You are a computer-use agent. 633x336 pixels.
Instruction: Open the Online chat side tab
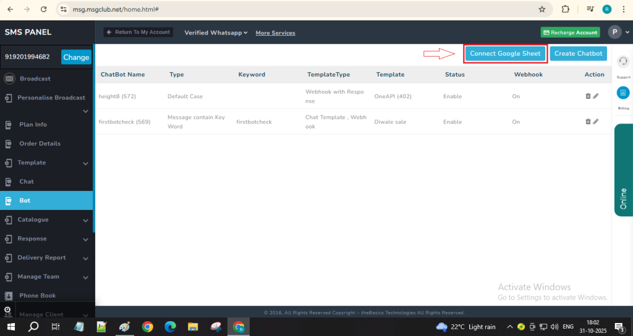pos(623,170)
